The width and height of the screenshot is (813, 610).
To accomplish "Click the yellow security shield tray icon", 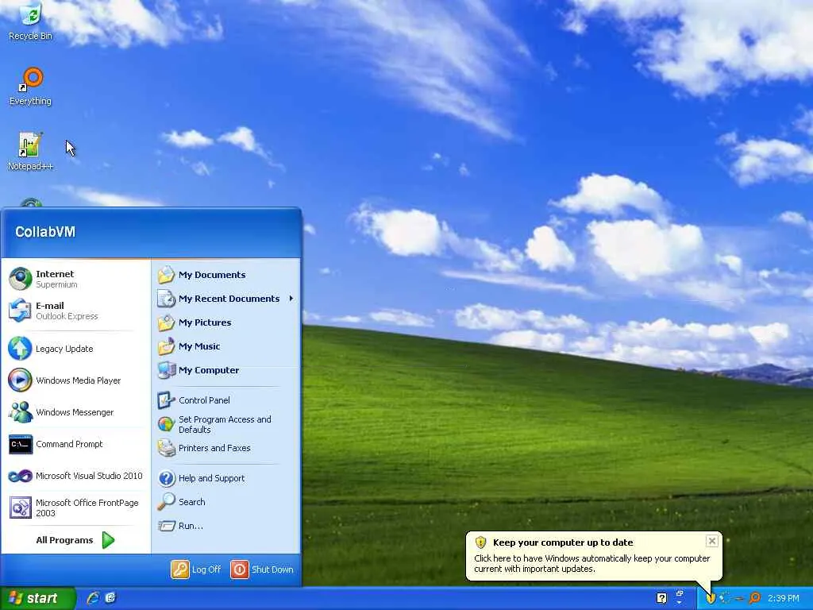I will point(711,598).
